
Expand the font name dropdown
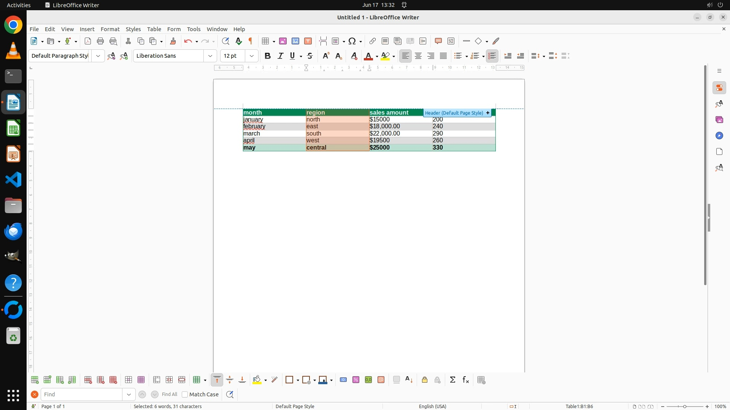(210, 56)
